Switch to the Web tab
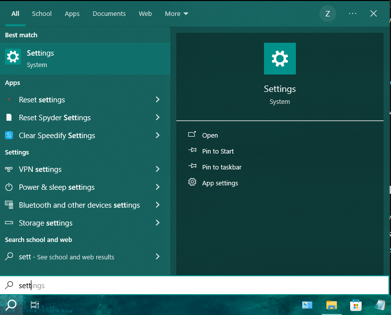 click(145, 14)
